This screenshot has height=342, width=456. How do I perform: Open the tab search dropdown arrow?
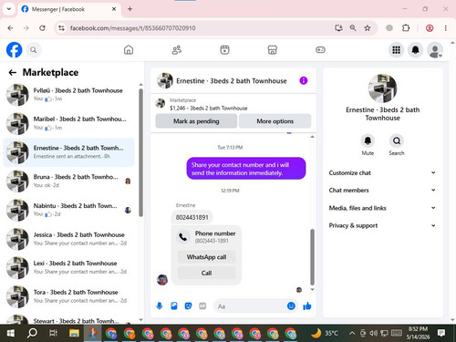[9, 9]
